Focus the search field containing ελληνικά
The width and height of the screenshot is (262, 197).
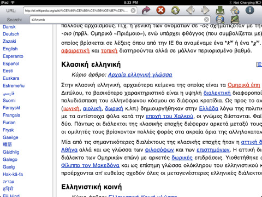tap(120, 20)
